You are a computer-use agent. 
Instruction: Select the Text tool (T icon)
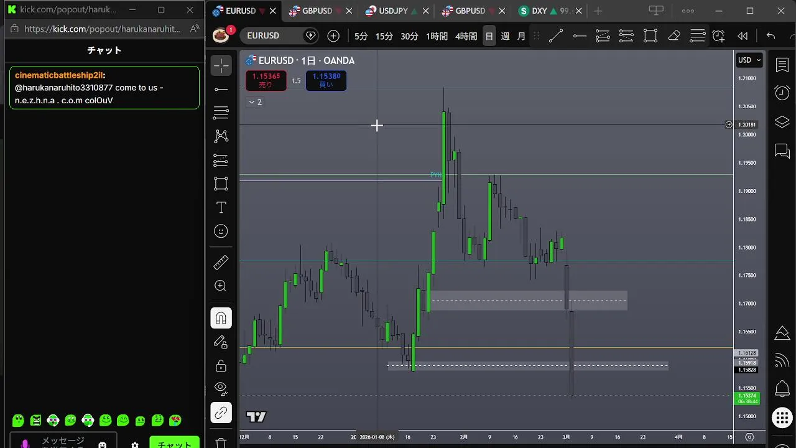[221, 207]
